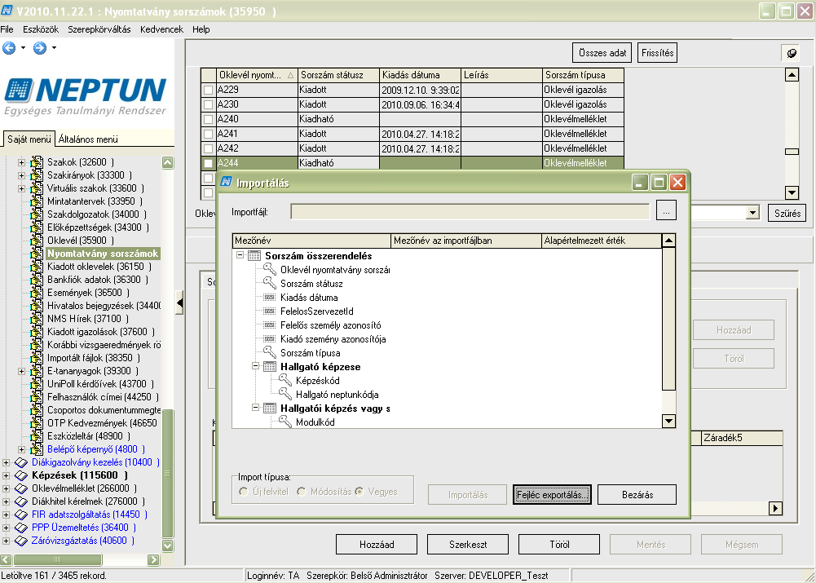Click the Eszközleltár folder icon

37,436
